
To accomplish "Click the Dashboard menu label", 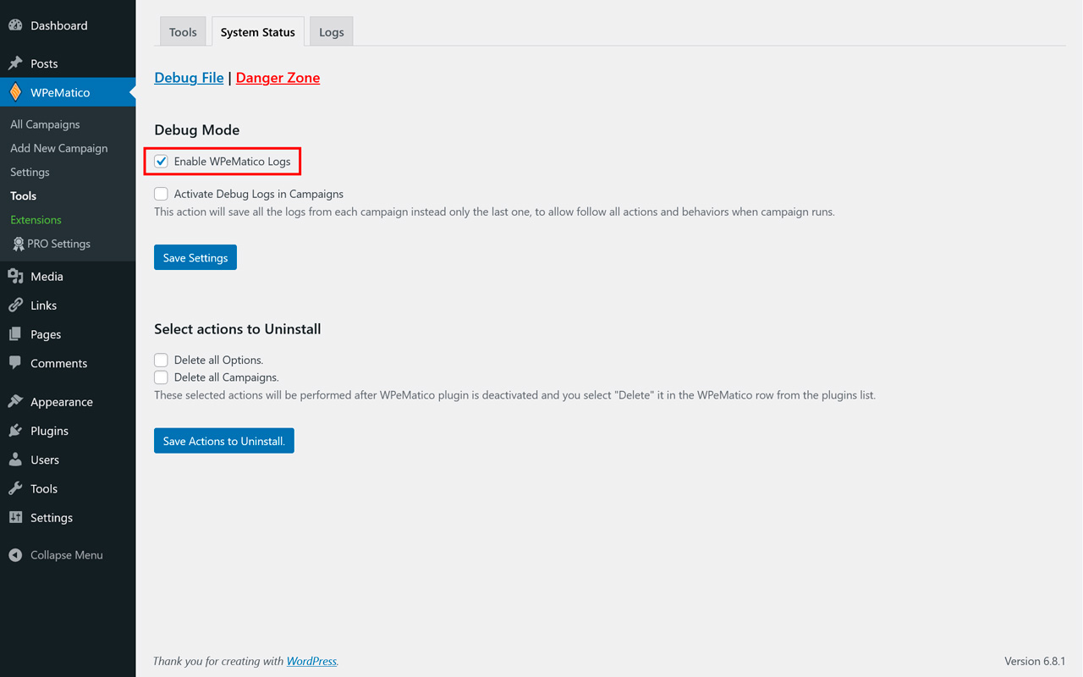I will point(59,25).
